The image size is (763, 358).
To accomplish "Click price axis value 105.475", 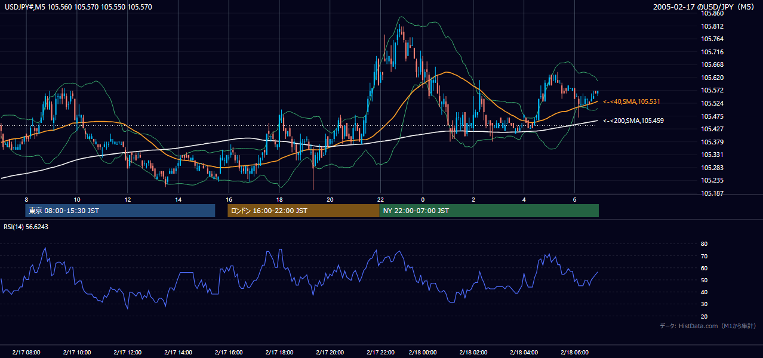I will pyautogui.click(x=712, y=116).
